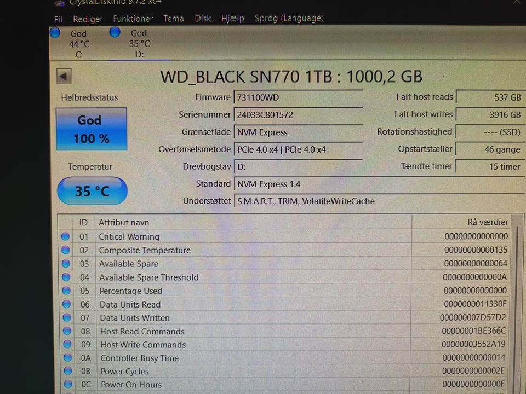Click the Firmware field 731100WD
Viewport: 526px width, 394px height.
(298, 97)
